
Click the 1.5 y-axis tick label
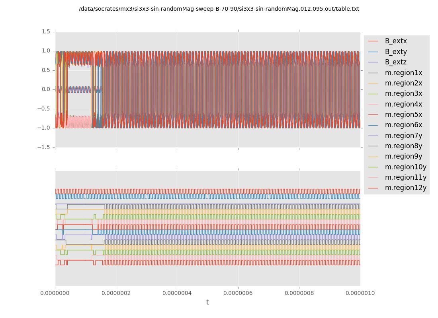point(46,31)
